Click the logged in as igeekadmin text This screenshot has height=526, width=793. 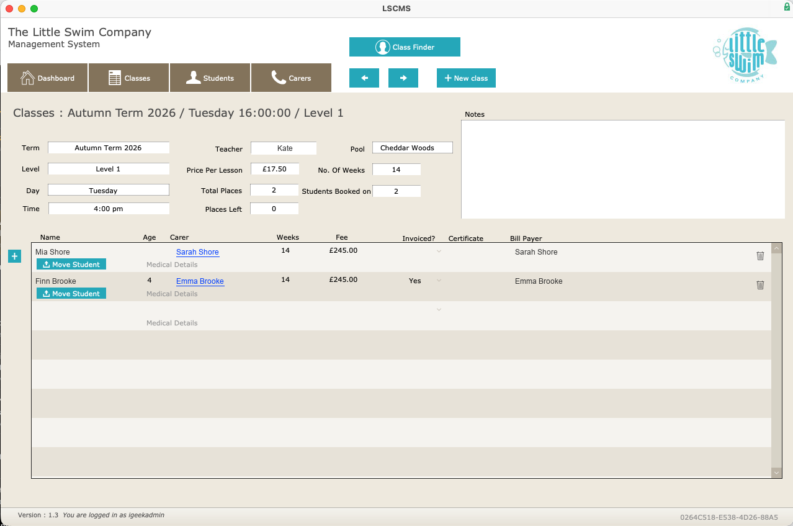114,515
